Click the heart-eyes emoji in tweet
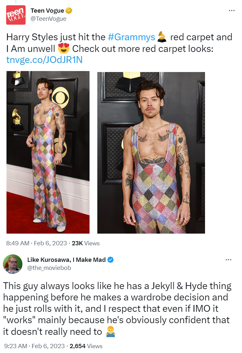Viewport: 242px width, 353px height. click(64, 48)
